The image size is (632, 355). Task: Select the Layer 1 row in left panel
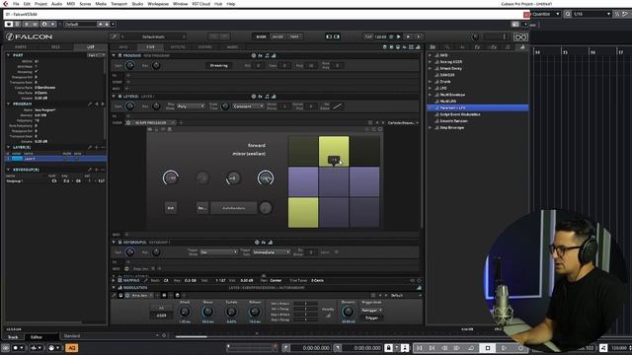click(x=55, y=159)
